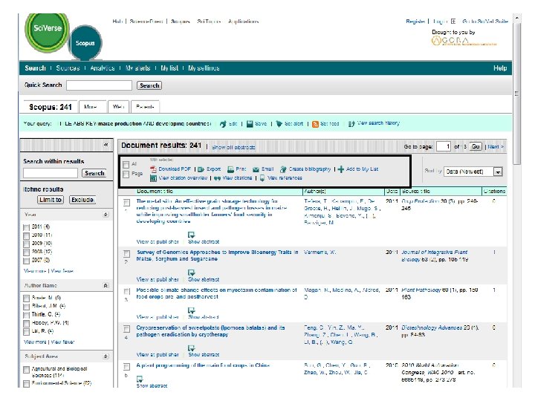Click the Print icon

[x=230, y=169]
